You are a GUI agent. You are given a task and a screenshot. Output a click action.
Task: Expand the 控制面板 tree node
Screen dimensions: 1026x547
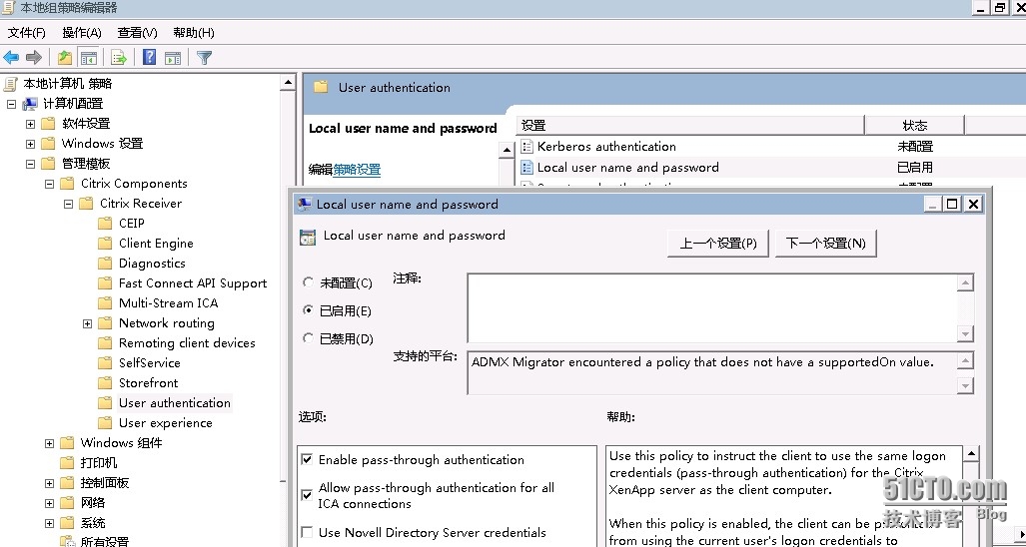pos(49,483)
